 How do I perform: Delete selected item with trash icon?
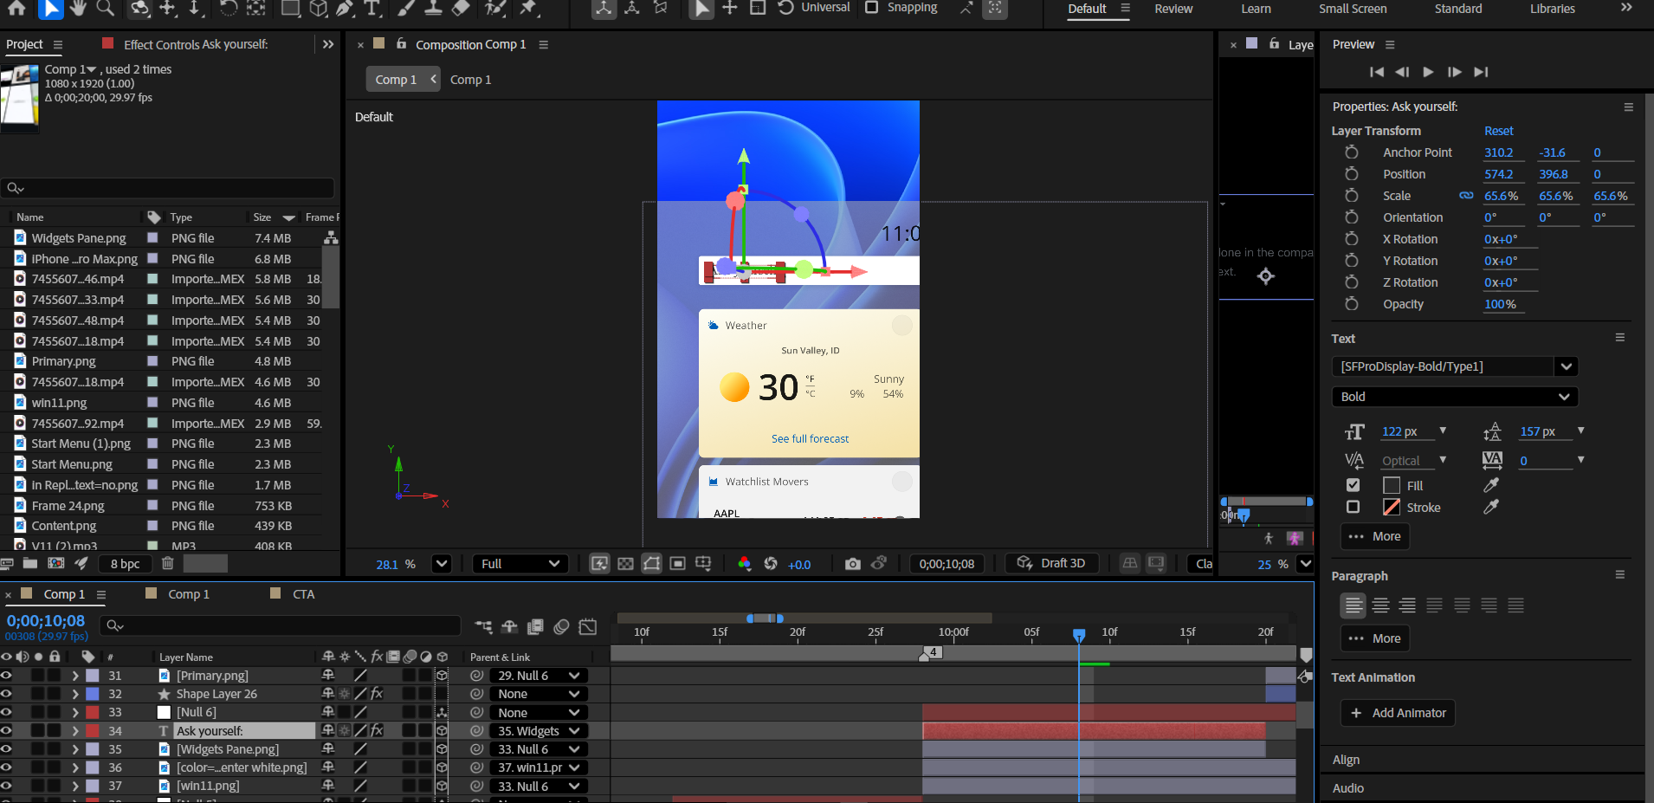168,563
